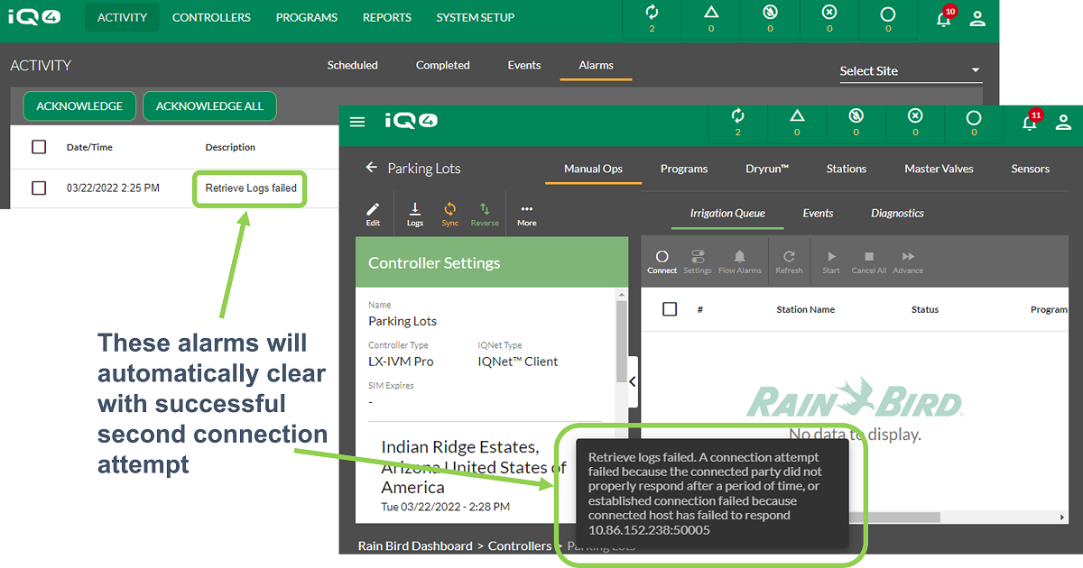1083x568 pixels.
Task: Click the X-circle status counter in front window
Action: point(915,122)
